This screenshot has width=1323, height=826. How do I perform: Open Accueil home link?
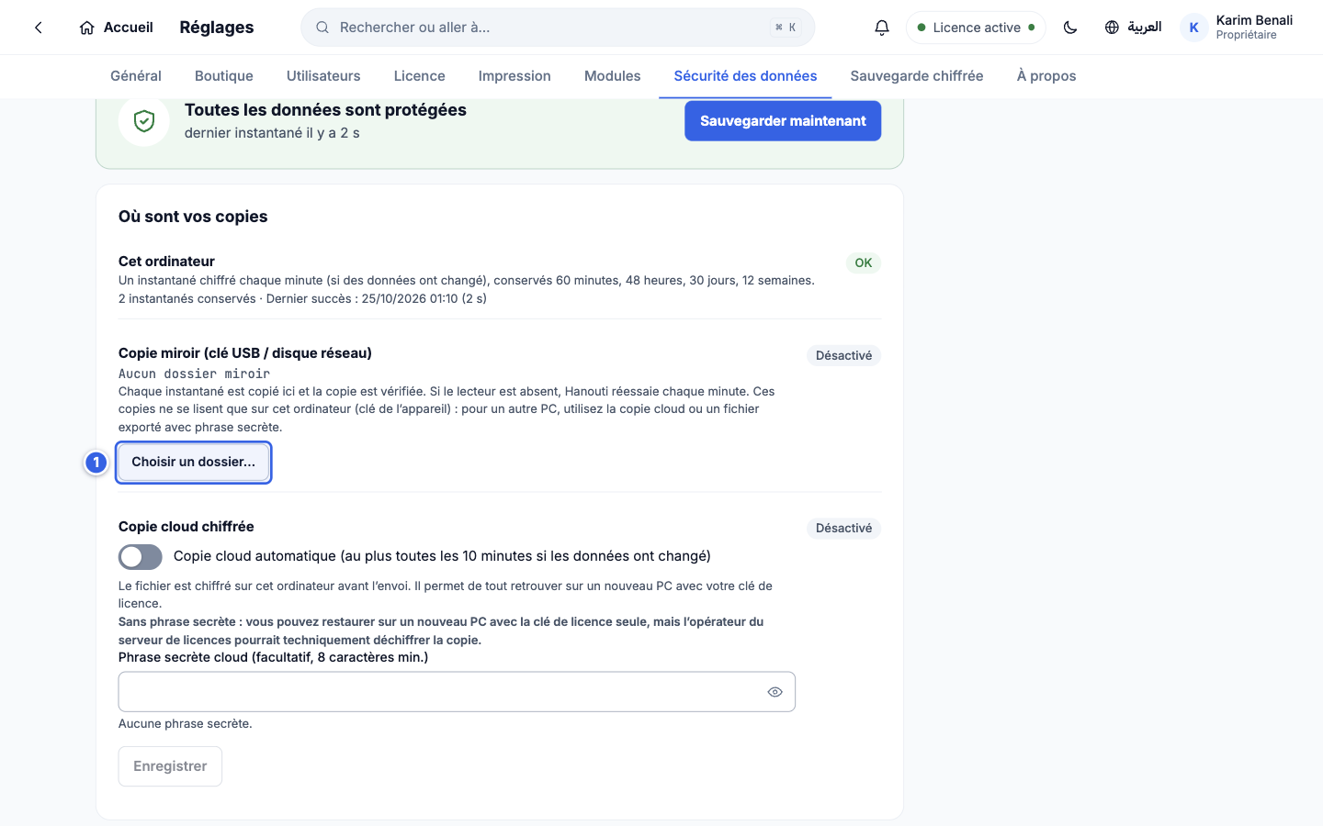116,28
